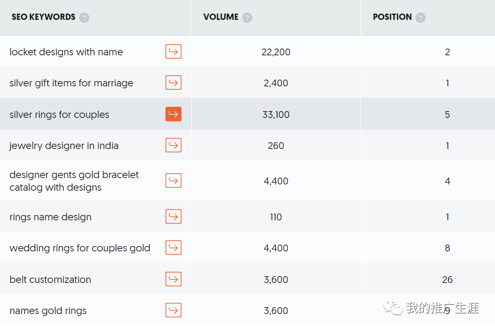Viewport: 495px width, 330px height.
Task: Select the SEO Keywords column header
Action: (44, 17)
